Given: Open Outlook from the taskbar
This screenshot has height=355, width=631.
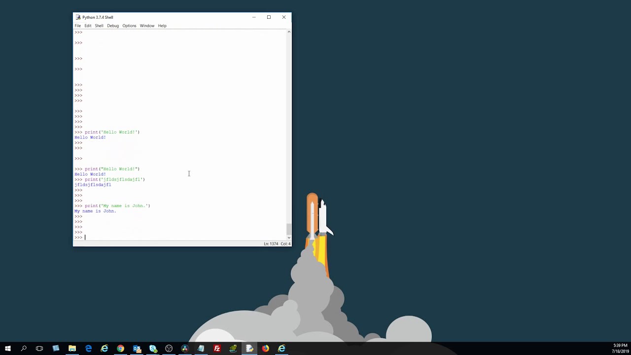Looking at the screenshot, I should [137, 349].
